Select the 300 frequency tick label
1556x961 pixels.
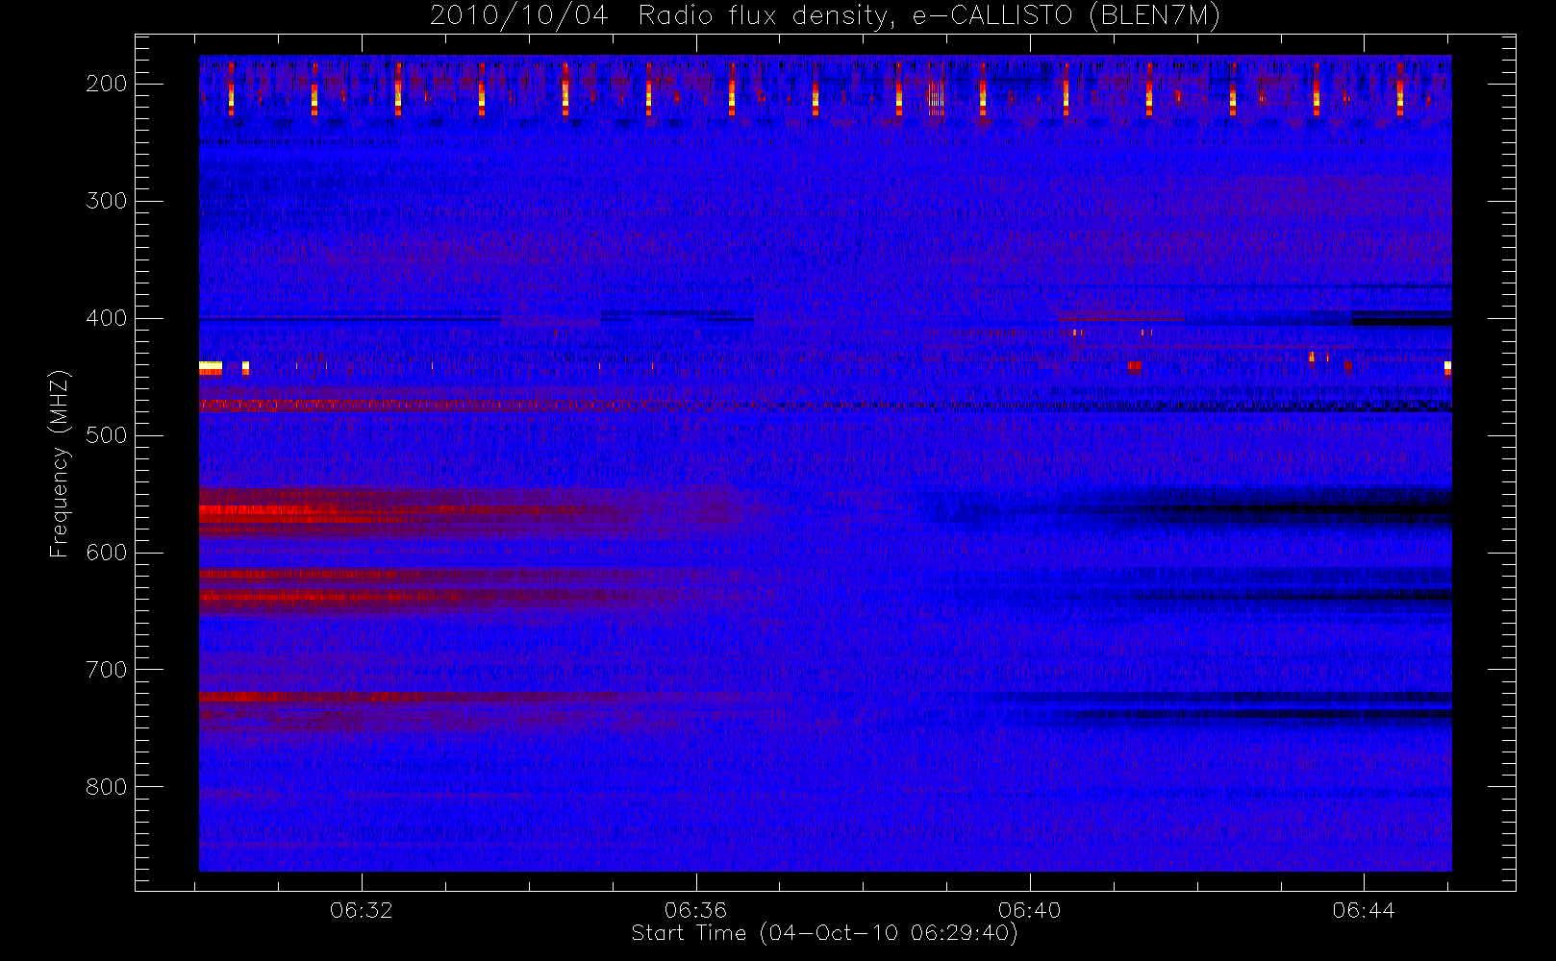(x=107, y=201)
